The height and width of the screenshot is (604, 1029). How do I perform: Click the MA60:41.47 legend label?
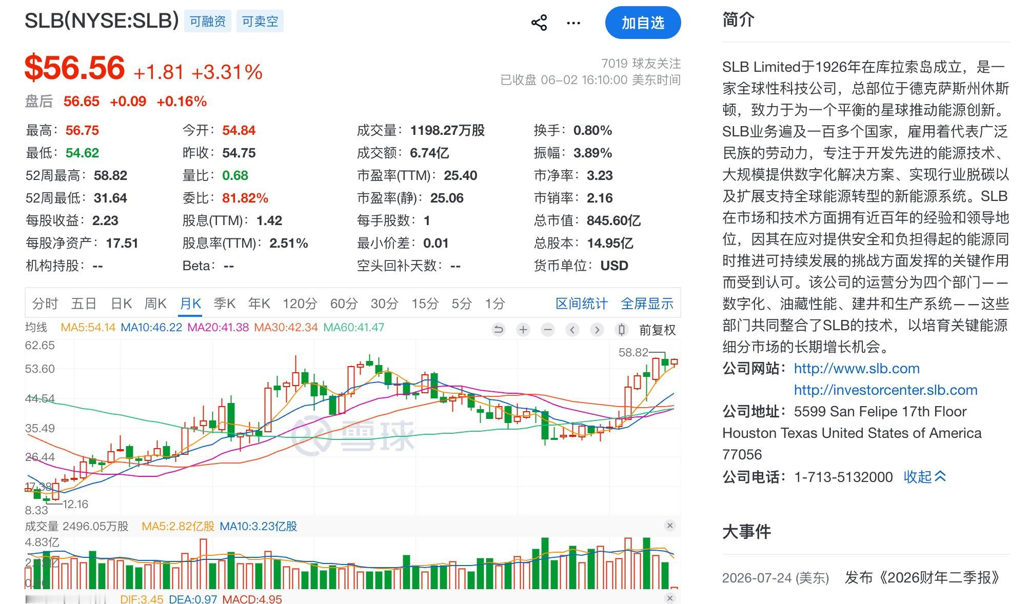[353, 327]
